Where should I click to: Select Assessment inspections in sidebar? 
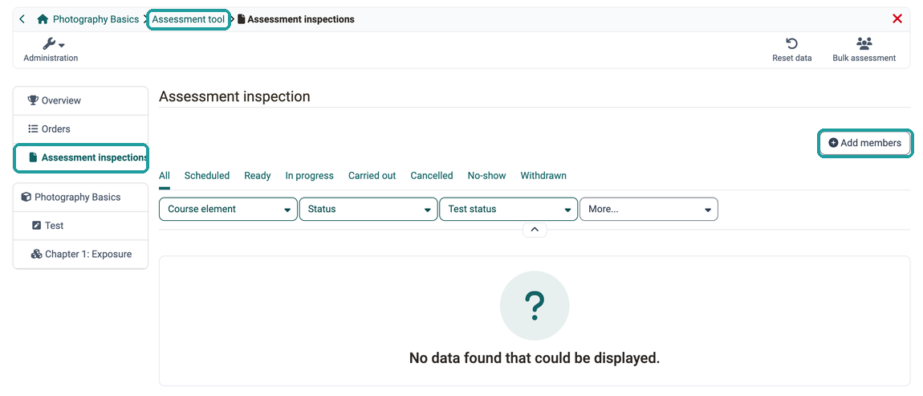pyautogui.click(x=80, y=158)
